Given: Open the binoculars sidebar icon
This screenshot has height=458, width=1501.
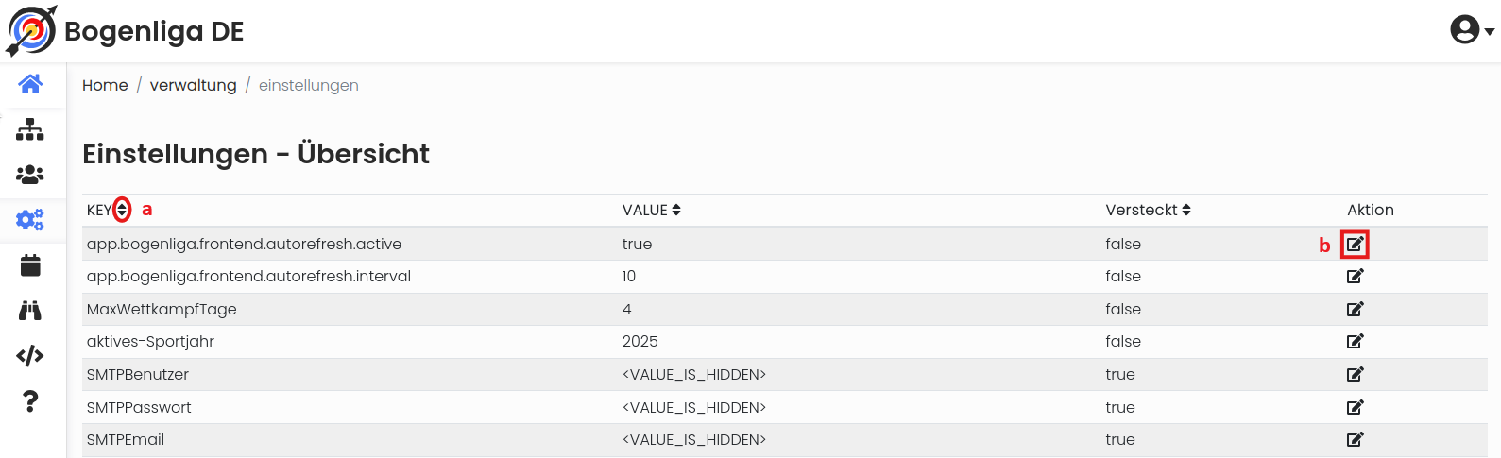Looking at the screenshot, I should [x=30, y=311].
